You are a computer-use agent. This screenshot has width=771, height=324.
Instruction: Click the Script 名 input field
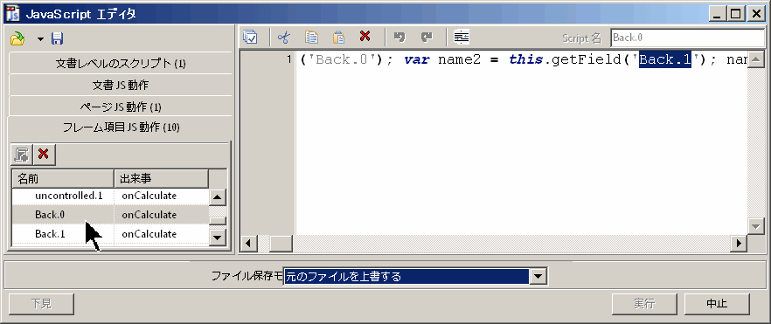(687, 38)
